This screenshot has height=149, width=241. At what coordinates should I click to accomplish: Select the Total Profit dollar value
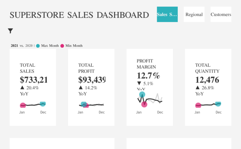(x=92, y=80)
